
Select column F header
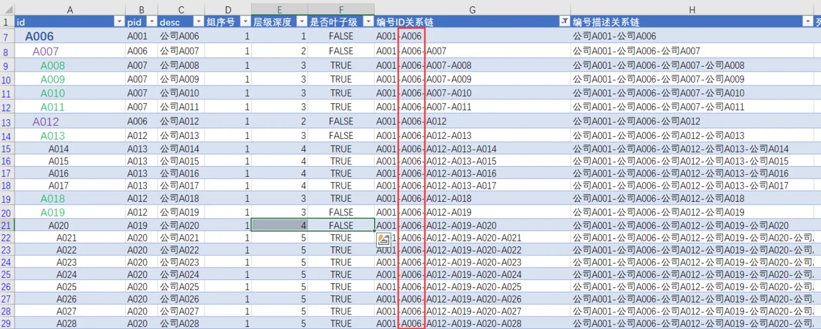(341, 10)
